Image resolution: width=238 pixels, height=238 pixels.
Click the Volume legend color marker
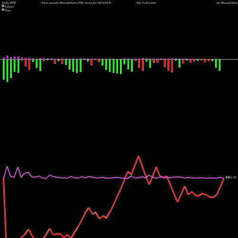click(x=3, y=6)
